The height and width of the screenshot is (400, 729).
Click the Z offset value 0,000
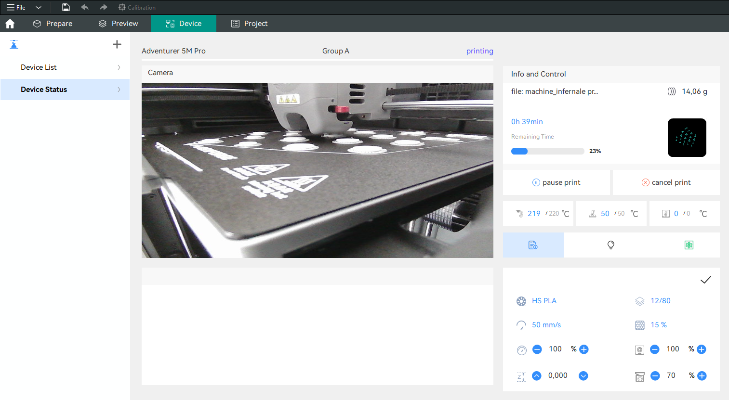558,375
